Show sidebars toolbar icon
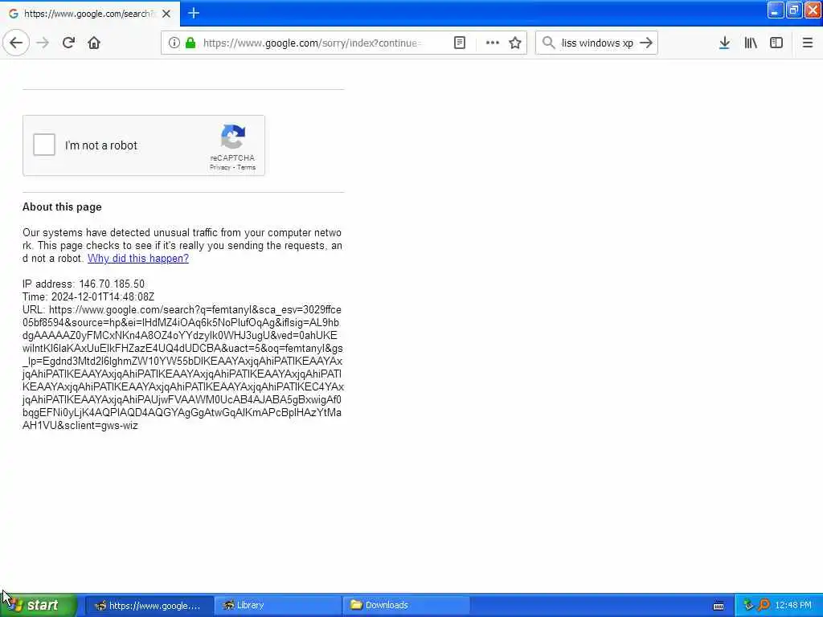This screenshot has width=823, height=617. click(776, 43)
